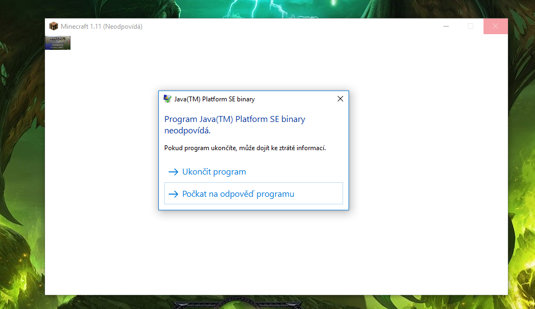
Task: Click the 'Program Java(TM) Platform SE binary neodpovídá.' heading
Action: 235,125
